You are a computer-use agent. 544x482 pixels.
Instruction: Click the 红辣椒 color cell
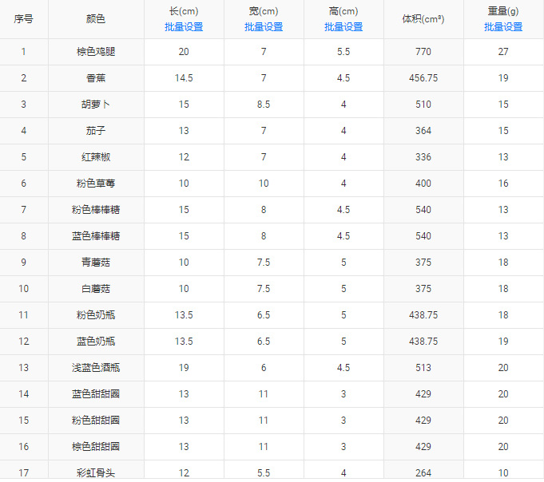tap(95, 157)
